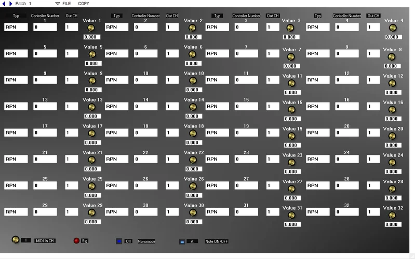Click the Value 4 knob
415x259 pixels.
pos(393,28)
